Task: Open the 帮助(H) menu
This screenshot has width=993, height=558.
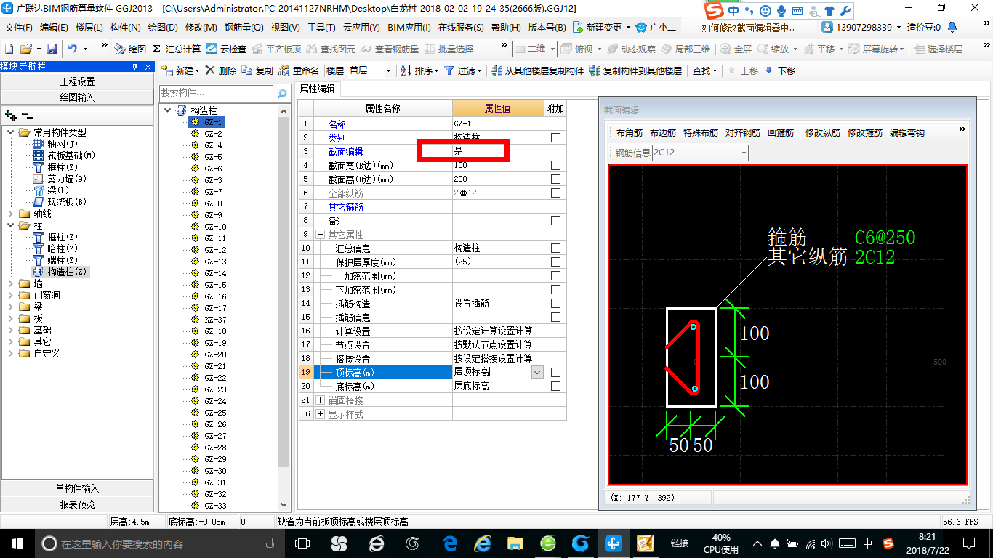Action: [x=506, y=27]
